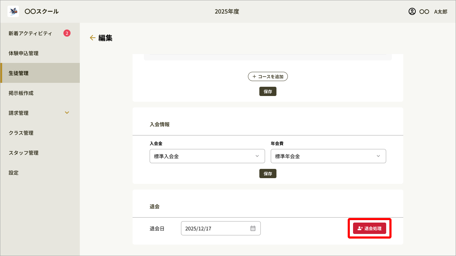Open the 入会金 dropdown
Screen dimensions: 456x256
[x=207, y=156]
